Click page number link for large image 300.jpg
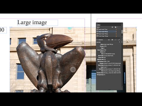 116,32
